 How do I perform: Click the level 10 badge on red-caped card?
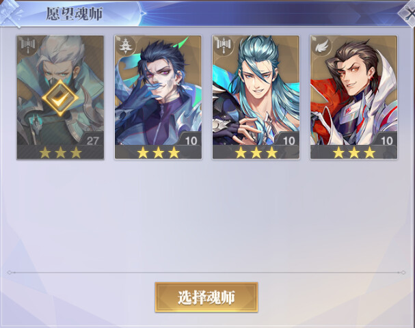coord(386,140)
